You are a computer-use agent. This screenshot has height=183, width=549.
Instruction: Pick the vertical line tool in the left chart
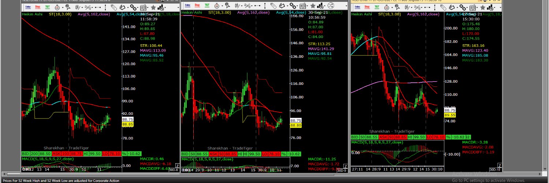point(105,7)
